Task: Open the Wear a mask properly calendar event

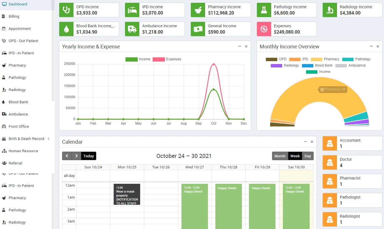Action: pos(127,194)
